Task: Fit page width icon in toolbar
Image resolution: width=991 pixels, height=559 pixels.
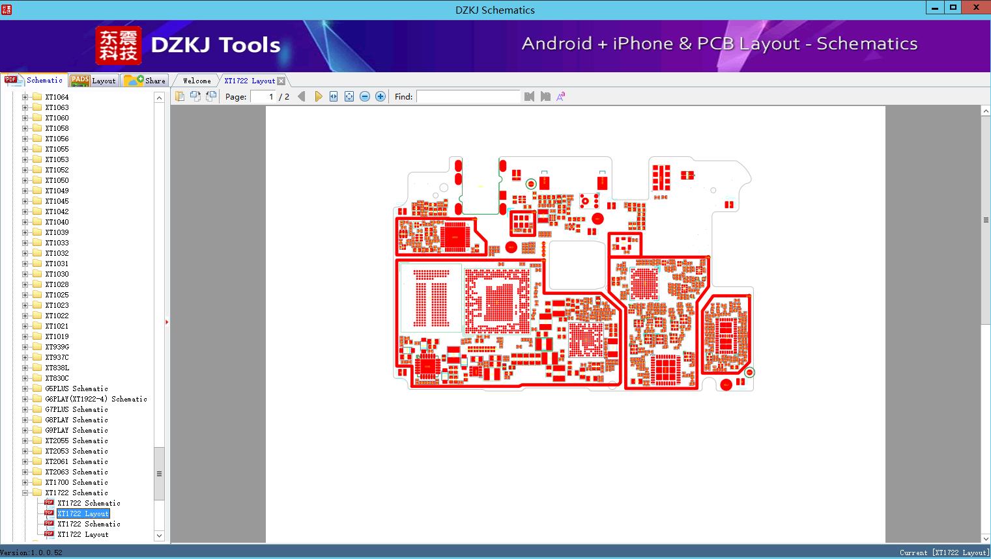Action: point(334,96)
